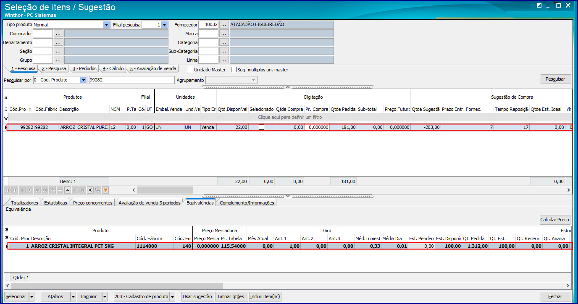The width and height of the screenshot is (578, 304).
Task: Open Linha lookup ellipsis button
Action: pos(224,60)
